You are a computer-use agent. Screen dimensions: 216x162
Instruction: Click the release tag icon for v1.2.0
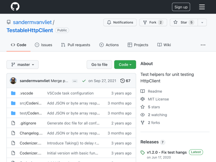click(143, 153)
